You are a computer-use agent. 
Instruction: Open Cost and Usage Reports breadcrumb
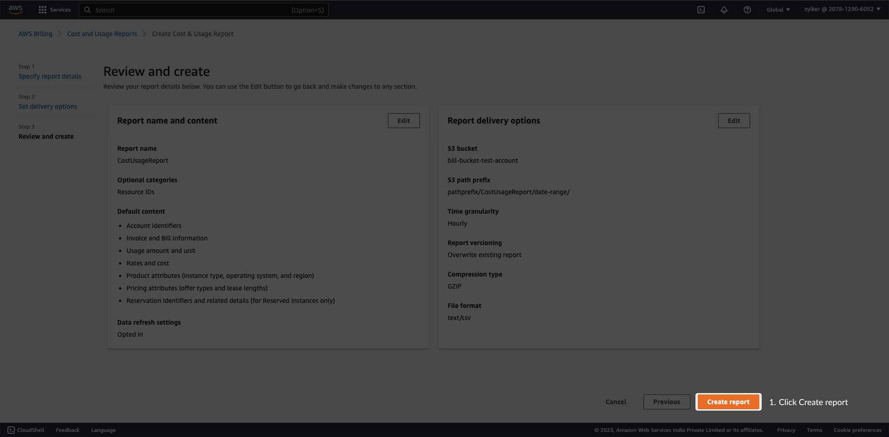click(102, 34)
